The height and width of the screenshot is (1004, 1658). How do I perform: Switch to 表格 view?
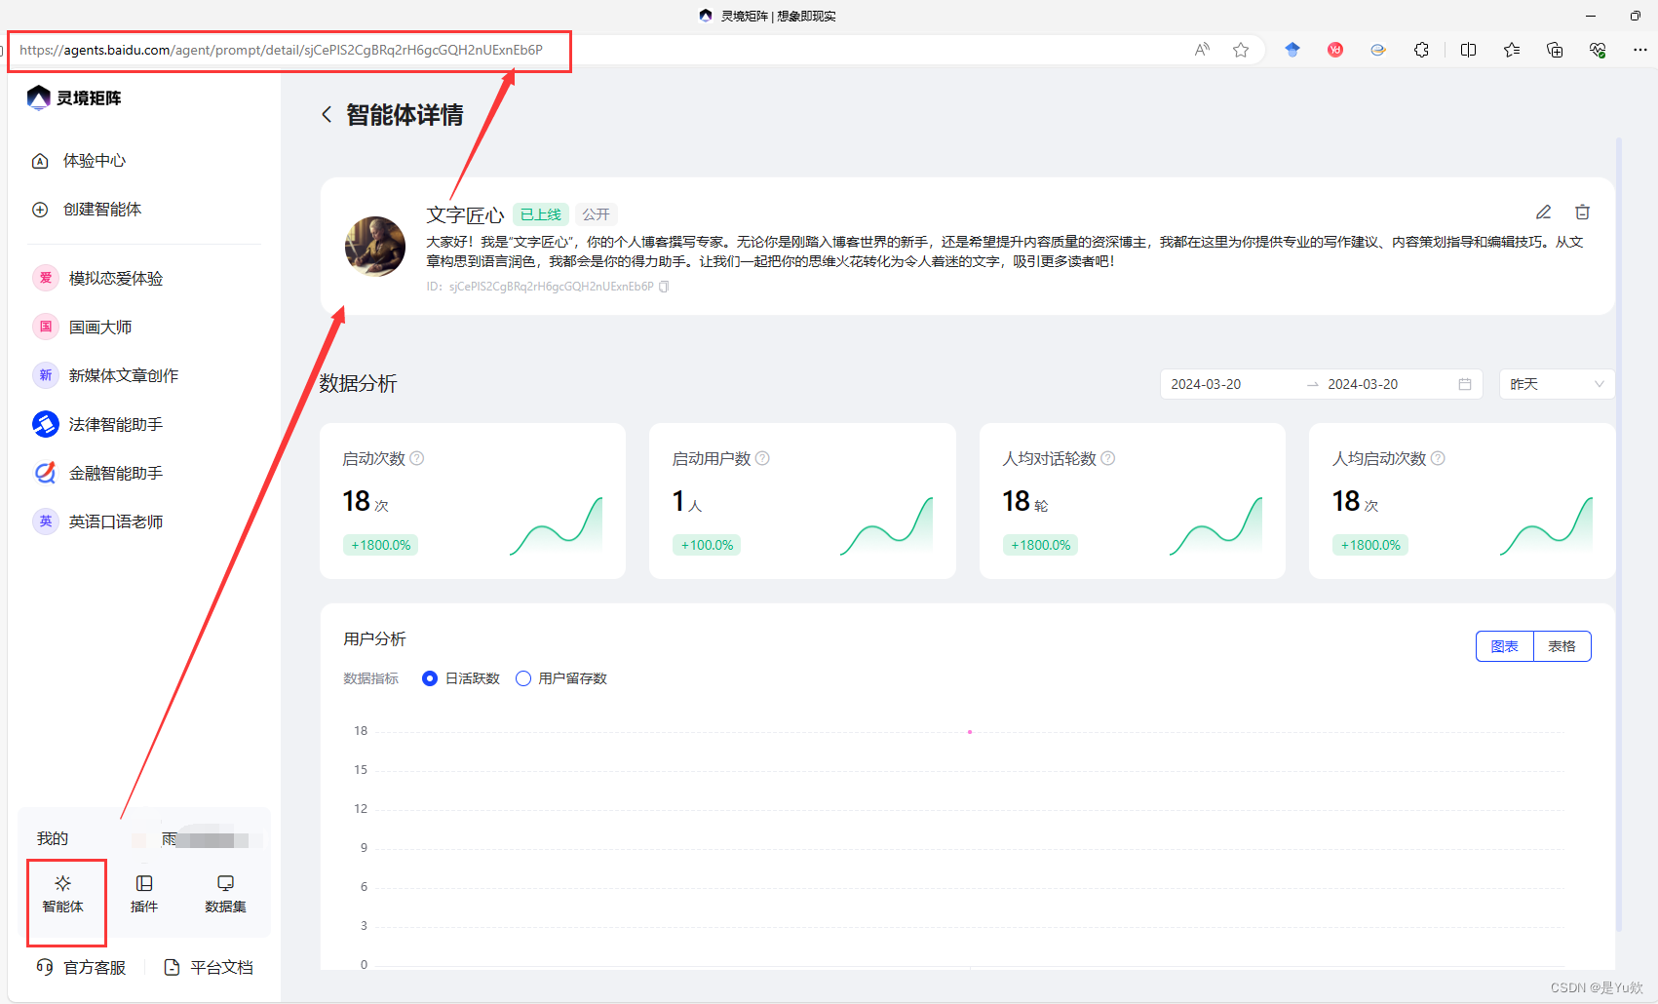[x=1562, y=646]
